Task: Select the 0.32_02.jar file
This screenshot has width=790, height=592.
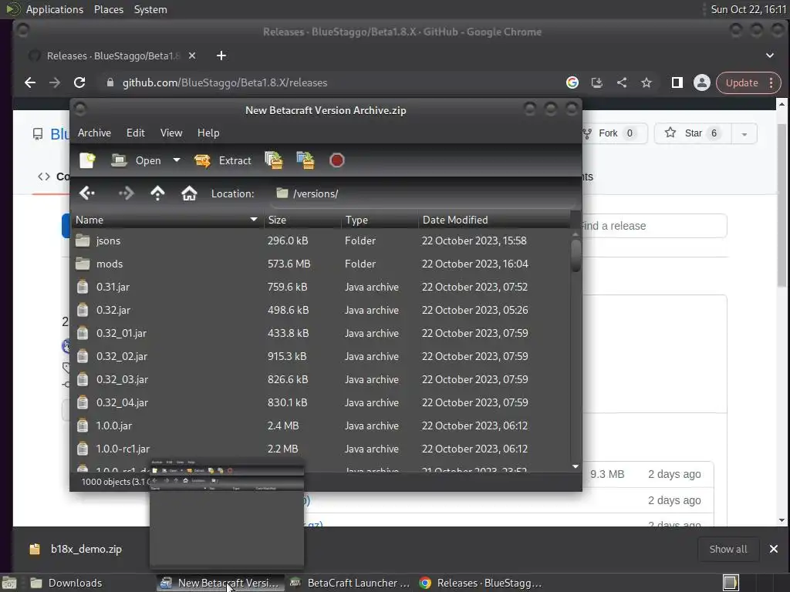Action: [320, 356]
